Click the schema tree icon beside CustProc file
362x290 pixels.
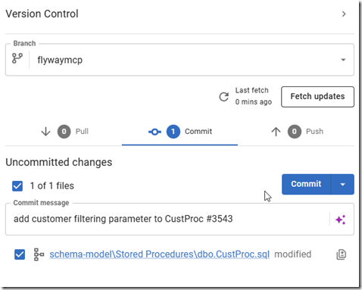[39, 254]
